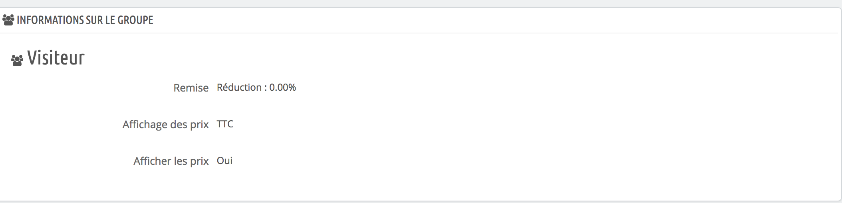842x203 pixels.
Task: Select the Réduction : 0.00% value
Action: click(x=256, y=87)
